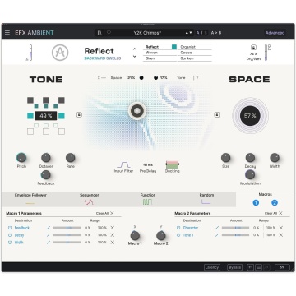Click the Feedback amount slider in Macro 1
296x296 pixels.
tap(67, 228)
